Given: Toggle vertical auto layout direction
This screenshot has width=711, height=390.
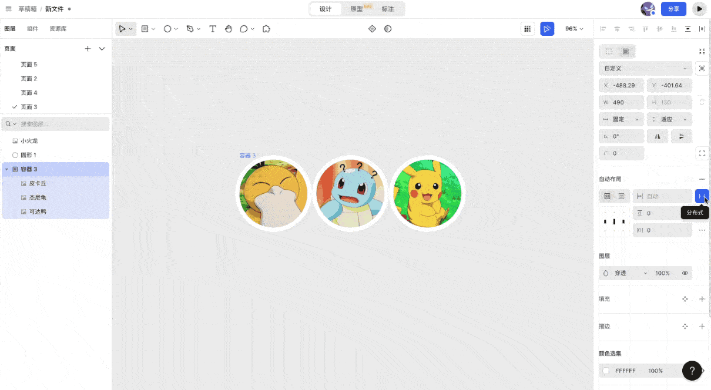Looking at the screenshot, I should coord(621,196).
